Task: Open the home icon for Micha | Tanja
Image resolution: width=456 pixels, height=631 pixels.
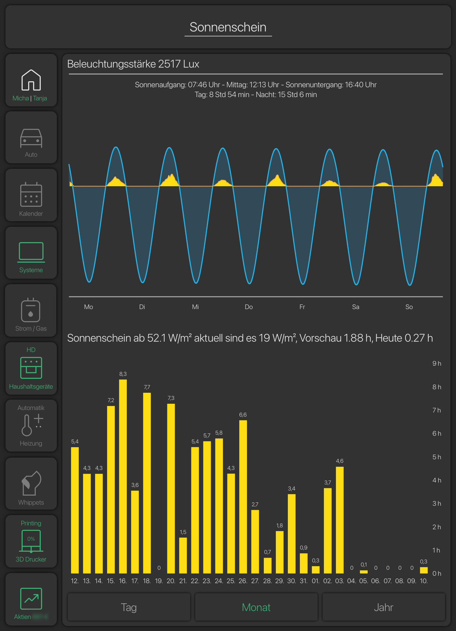Action: coord(31,80)
